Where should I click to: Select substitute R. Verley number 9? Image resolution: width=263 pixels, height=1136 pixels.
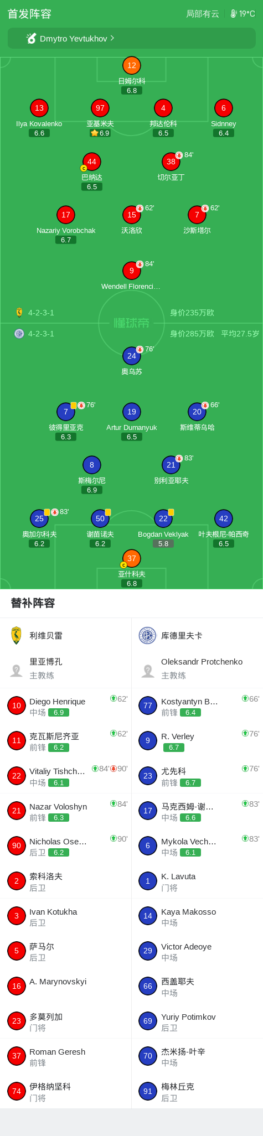[x=197, y=741]
